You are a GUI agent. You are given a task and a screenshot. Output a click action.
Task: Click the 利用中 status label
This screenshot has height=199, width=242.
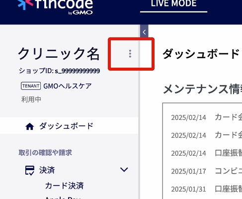[x=31, y=99]
